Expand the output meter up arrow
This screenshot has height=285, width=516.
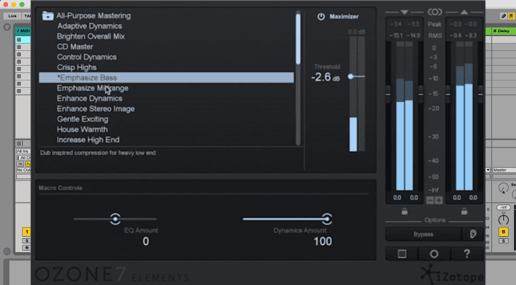(465, 12)
